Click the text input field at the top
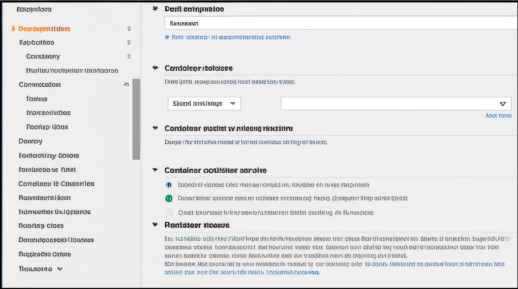Image resolution: width=518 pixels, height=289 pixels. [x=341, y=23]
